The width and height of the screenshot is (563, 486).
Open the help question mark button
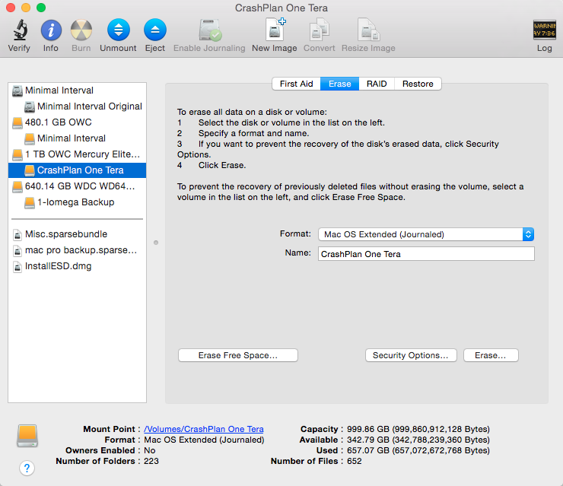click(x=27, y=468)
